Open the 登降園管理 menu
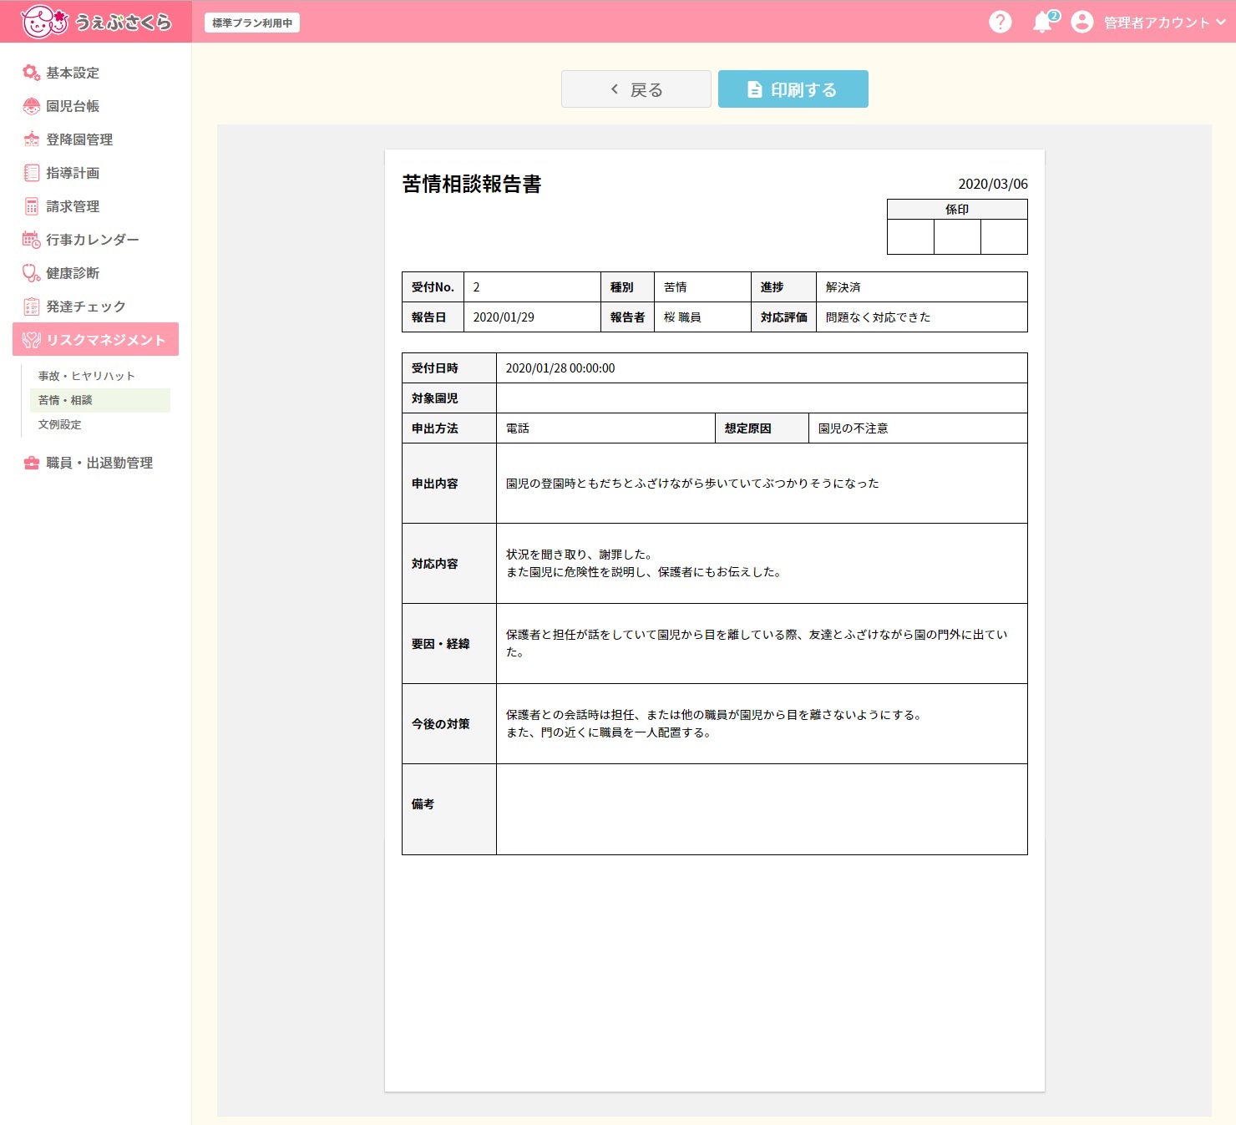The image size is (1236, 1125). click(x=96, y=139)
